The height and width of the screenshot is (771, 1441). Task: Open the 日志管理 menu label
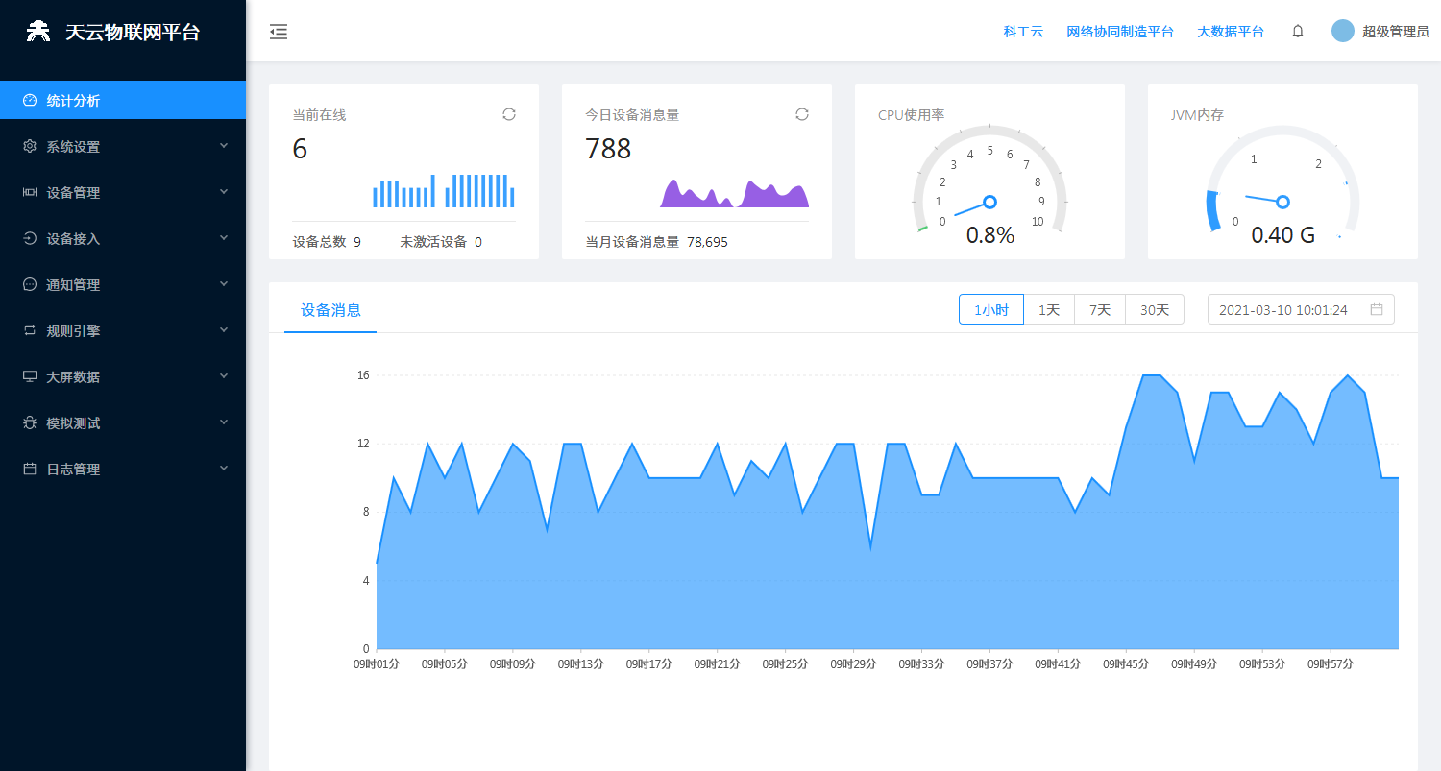pos(73,470)
